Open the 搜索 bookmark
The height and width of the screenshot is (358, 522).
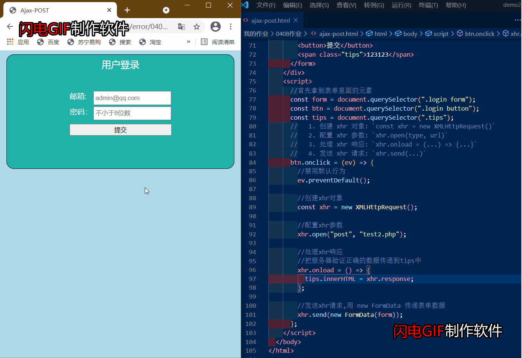[120, 42]
